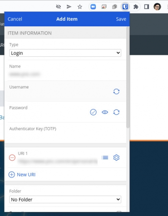Image resolution: width=168 pixels, height=216 pixels.
Task: Click Cancel in the Add Item header
Action: pos(15,19)
